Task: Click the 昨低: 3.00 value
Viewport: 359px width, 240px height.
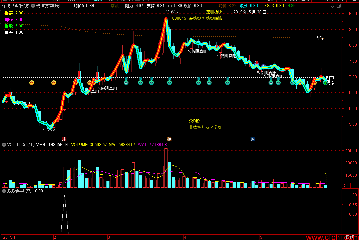Action: pos(14,19)
